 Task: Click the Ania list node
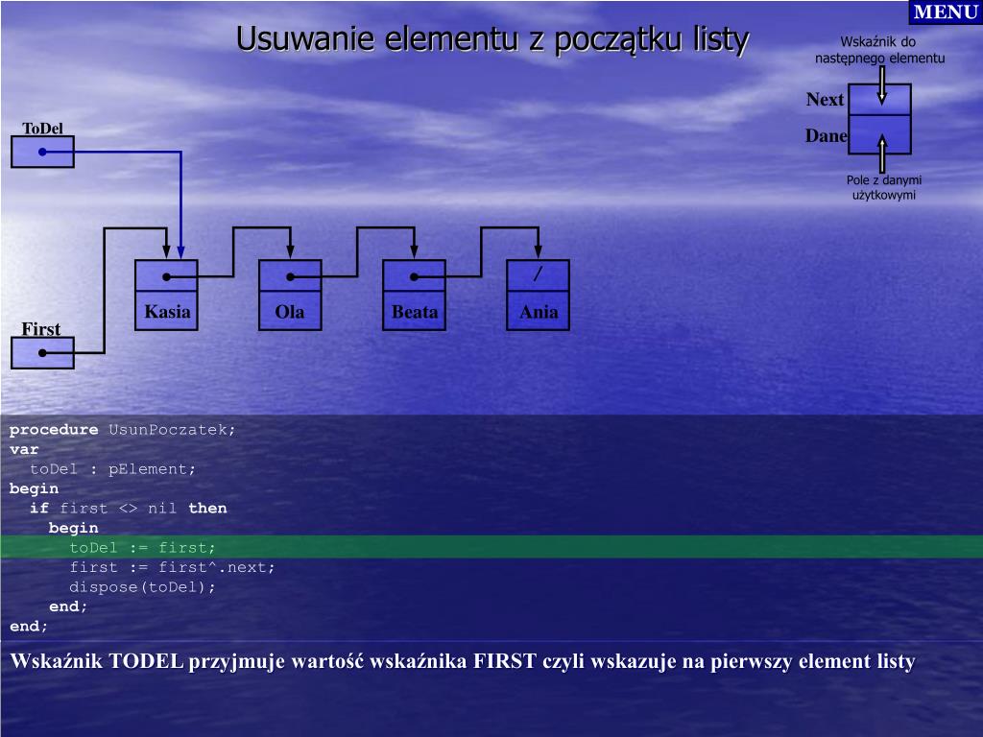(538, 296)
